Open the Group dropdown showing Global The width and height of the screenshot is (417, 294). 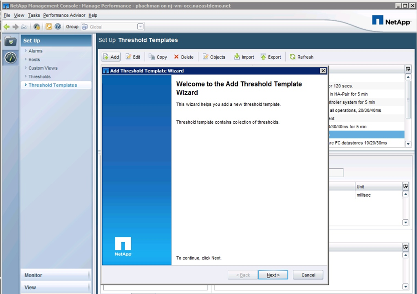point(140,26)
